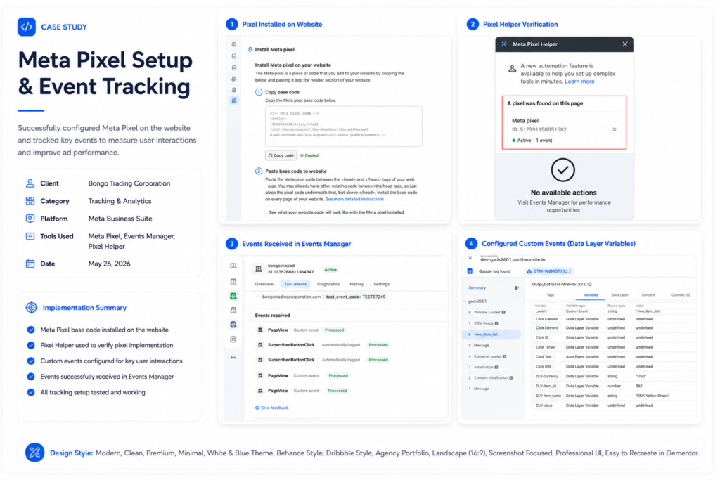Viewport: 720px width, 480px height.
Task: Click the round Design Style icon
Action: 35,453
